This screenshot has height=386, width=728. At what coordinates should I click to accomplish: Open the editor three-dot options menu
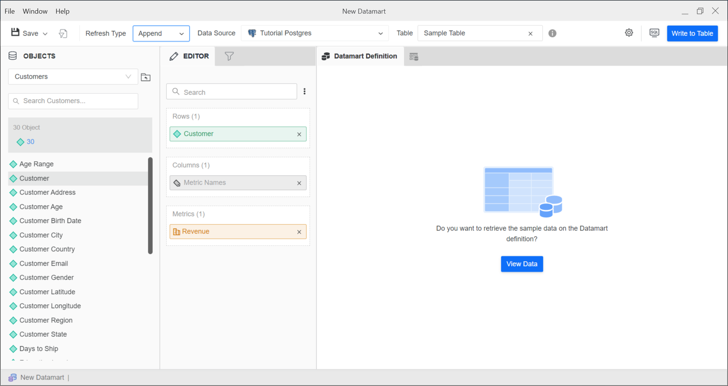304,92
